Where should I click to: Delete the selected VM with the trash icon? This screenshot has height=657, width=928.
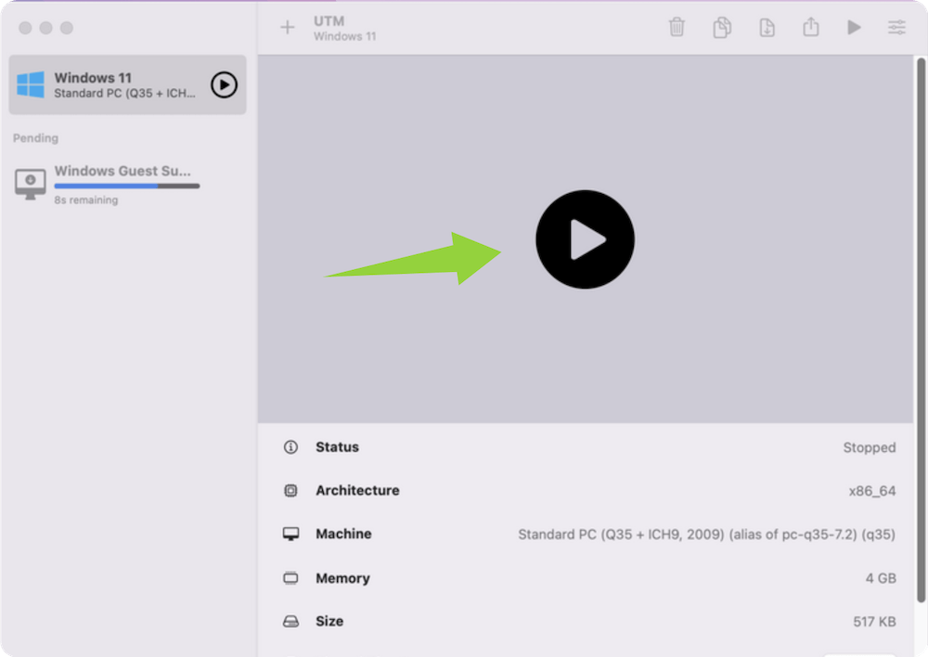click(677, 28)
